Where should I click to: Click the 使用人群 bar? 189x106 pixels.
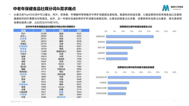pyautogui.click(x=119, y=48)
